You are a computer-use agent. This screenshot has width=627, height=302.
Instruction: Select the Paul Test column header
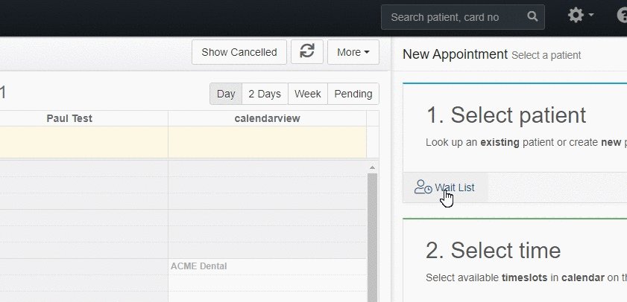click(69, 118)
